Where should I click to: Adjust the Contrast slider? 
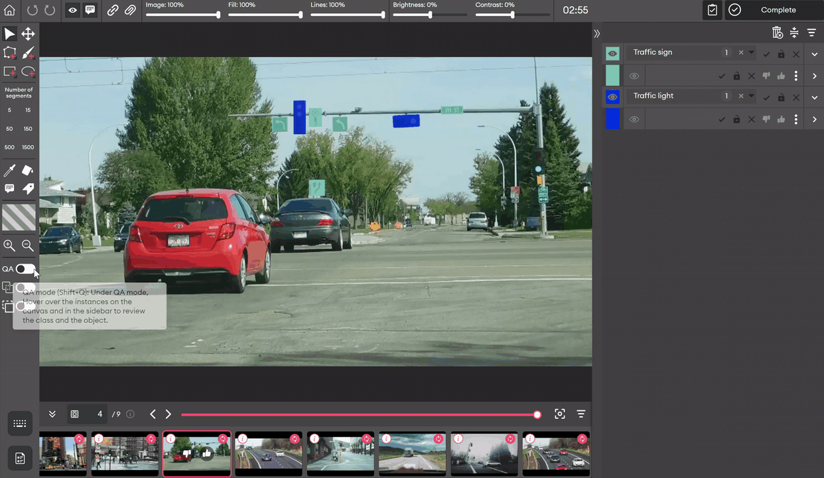[512, 15]
